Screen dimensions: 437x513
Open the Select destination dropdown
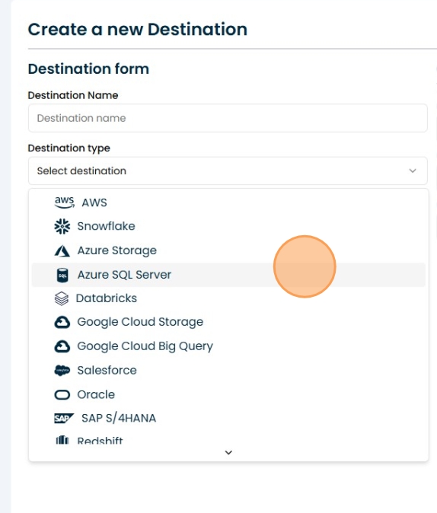point(228,170)
